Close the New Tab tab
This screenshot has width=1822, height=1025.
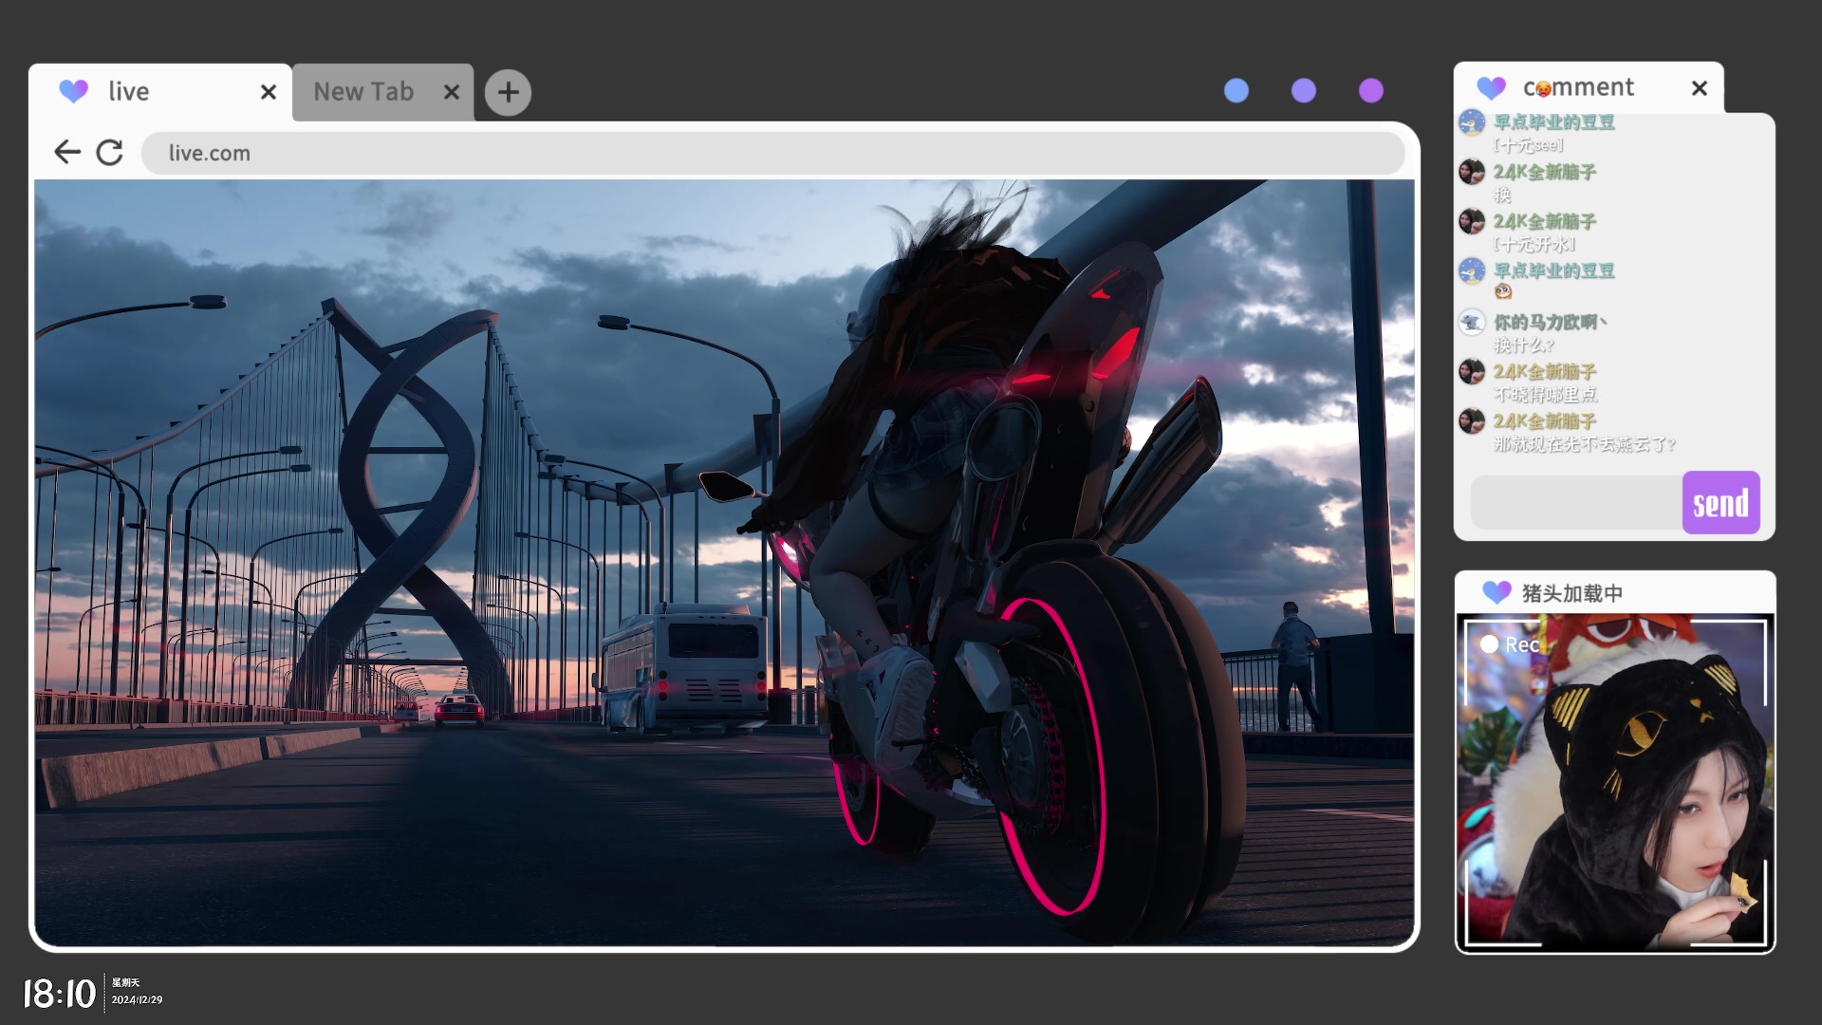coord(452,92)
